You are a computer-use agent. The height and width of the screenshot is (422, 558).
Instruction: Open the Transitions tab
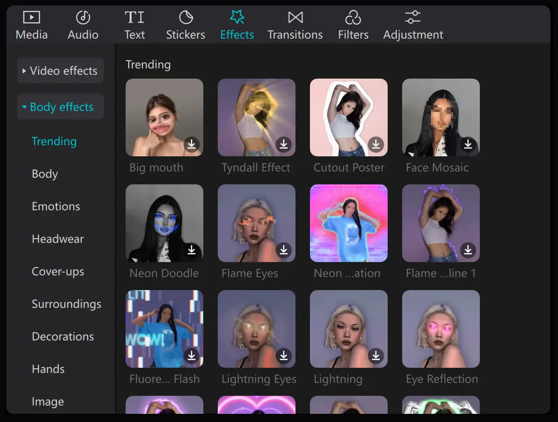pyautogui.click(x=295, y=25)
